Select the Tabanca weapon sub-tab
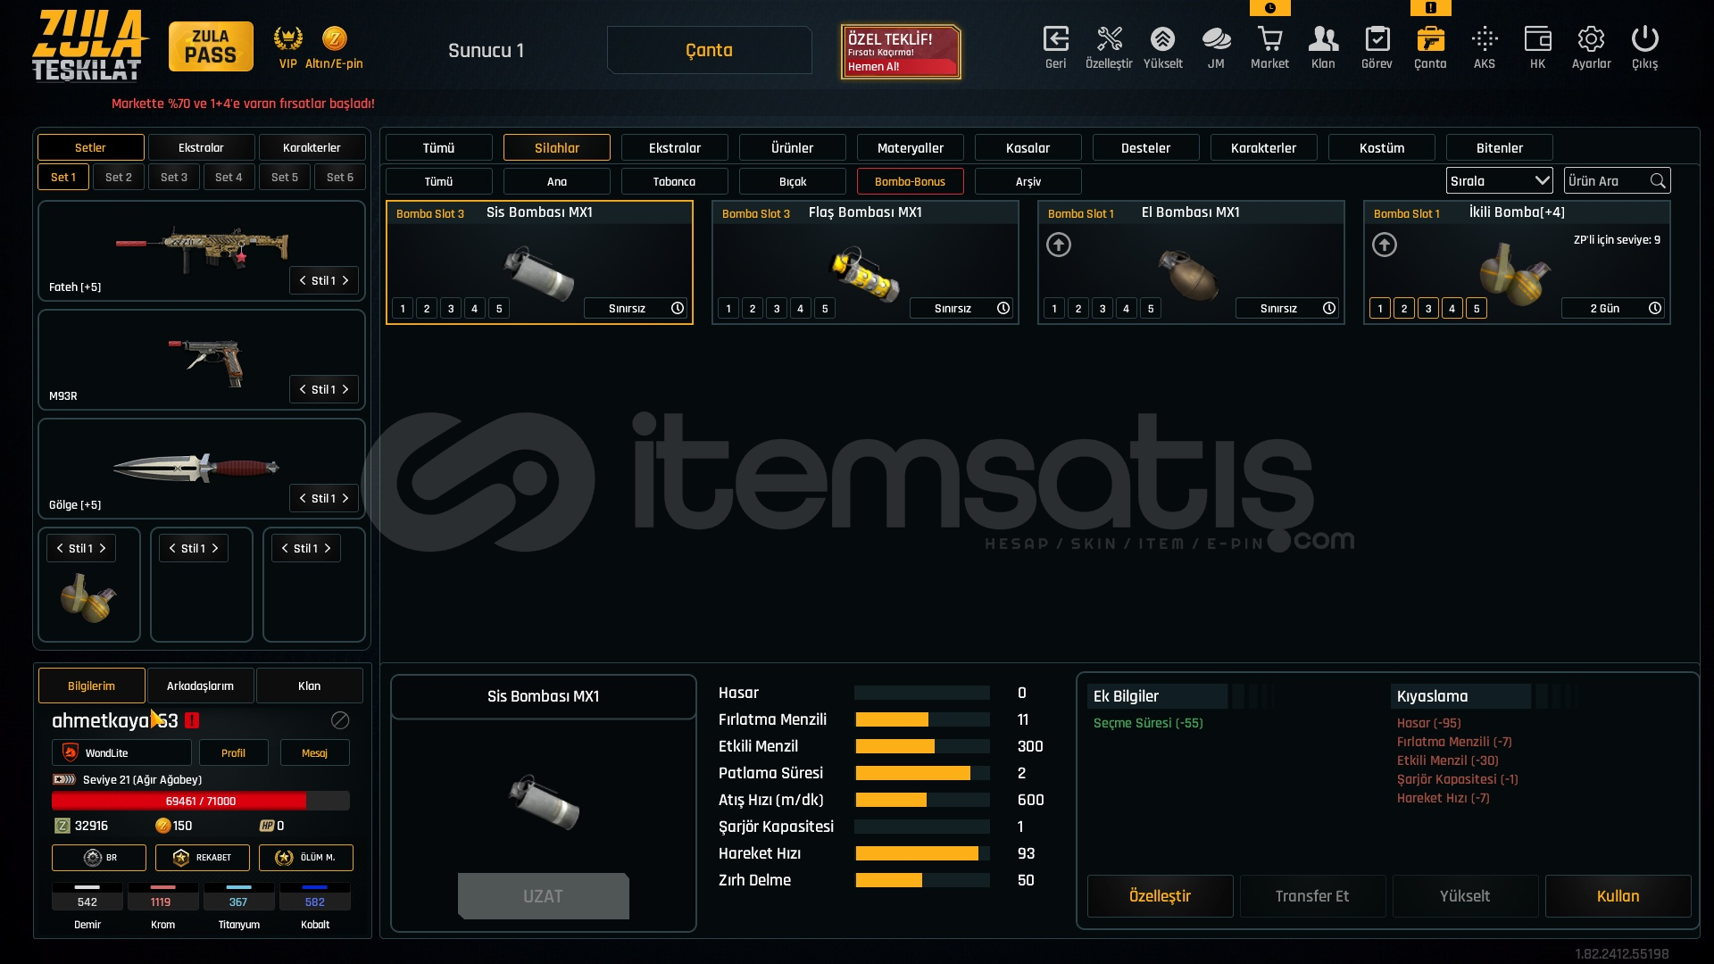Image resolution: width=1714 pixels, height=964 pixels. 674,181
